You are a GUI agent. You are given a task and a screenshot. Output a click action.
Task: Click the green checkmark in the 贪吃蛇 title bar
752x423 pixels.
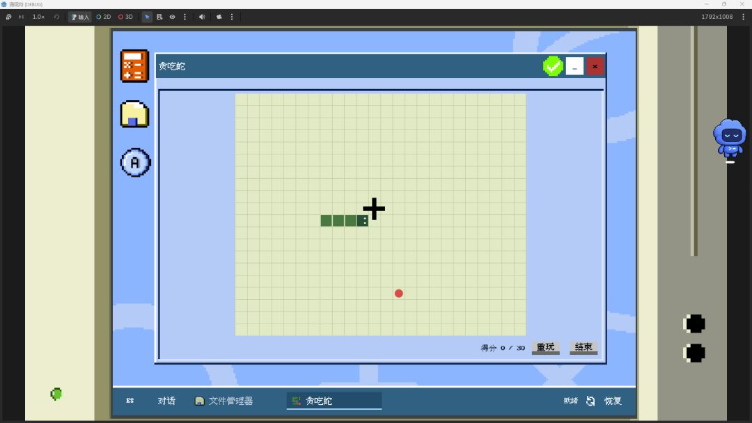pos(553,66)
